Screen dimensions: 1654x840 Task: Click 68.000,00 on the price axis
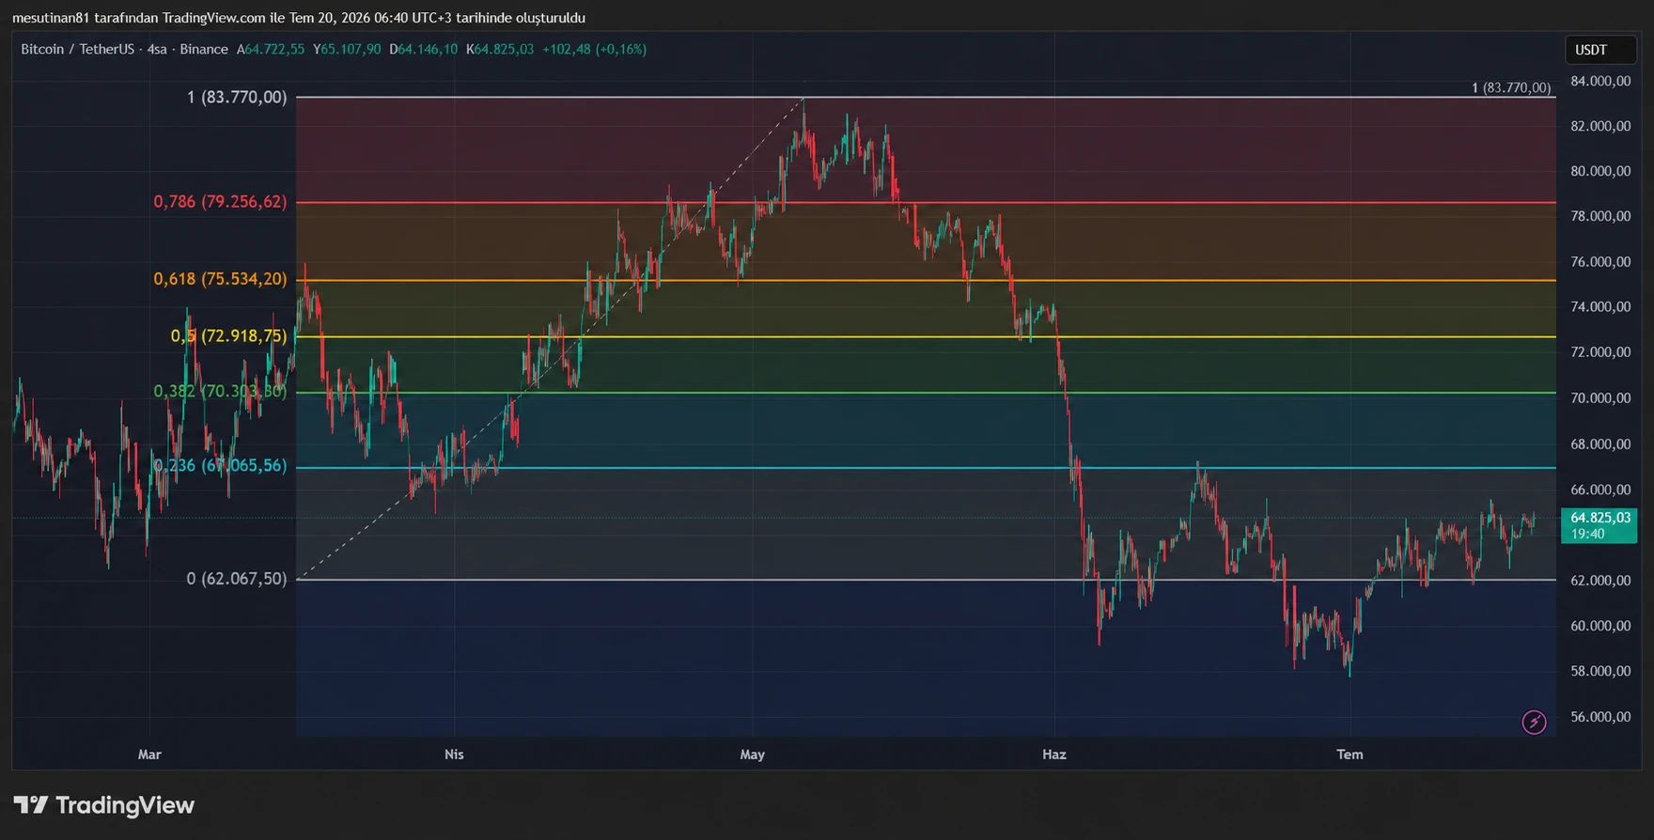point(1600,443)
